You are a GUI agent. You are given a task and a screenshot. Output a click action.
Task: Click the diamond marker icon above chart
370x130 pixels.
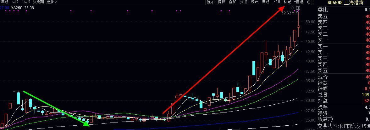pos(292,8)
